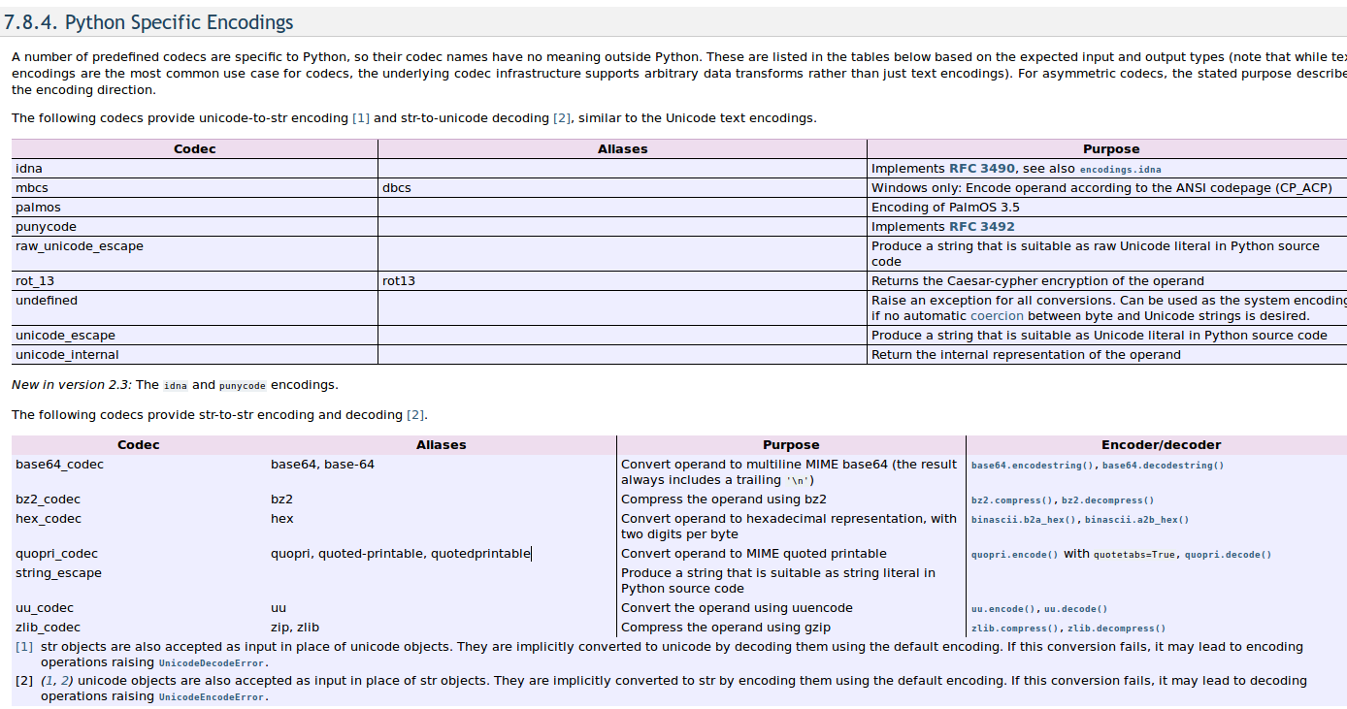Open UnicodeEncodeError exception link in footnote
This screenshot has width=1347, height=709.
(211, 696)
